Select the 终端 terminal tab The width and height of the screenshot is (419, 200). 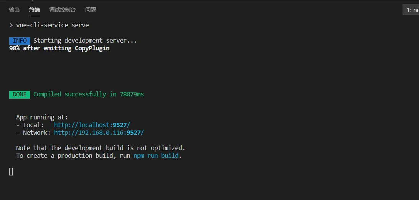34,10
